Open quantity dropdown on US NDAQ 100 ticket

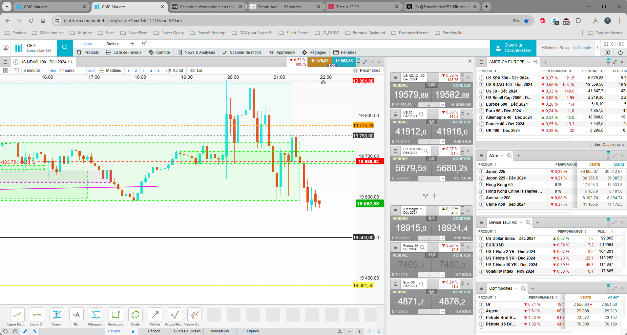(x=443, y=105)
